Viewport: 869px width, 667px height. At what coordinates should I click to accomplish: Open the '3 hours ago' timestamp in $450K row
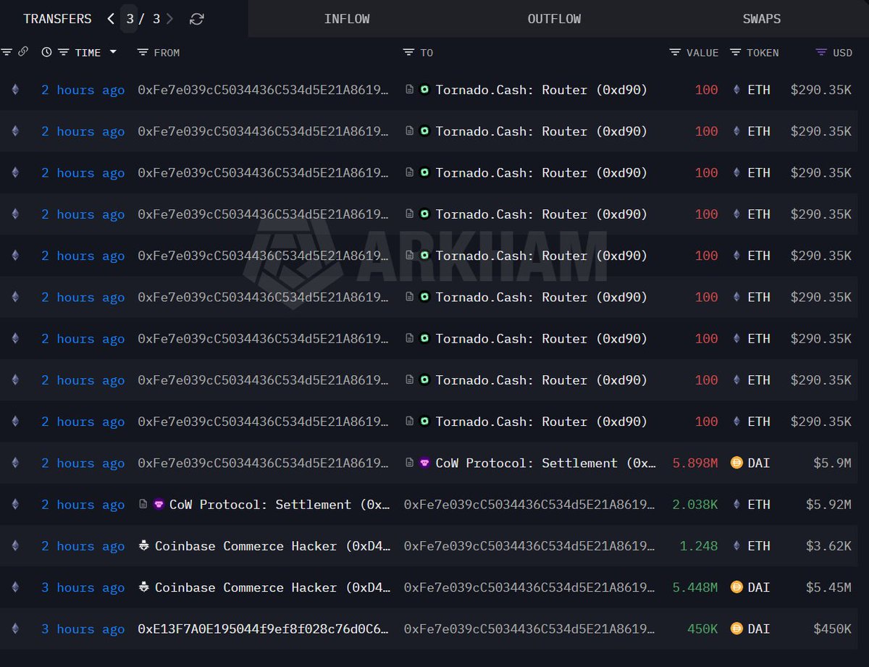[83, 629]
